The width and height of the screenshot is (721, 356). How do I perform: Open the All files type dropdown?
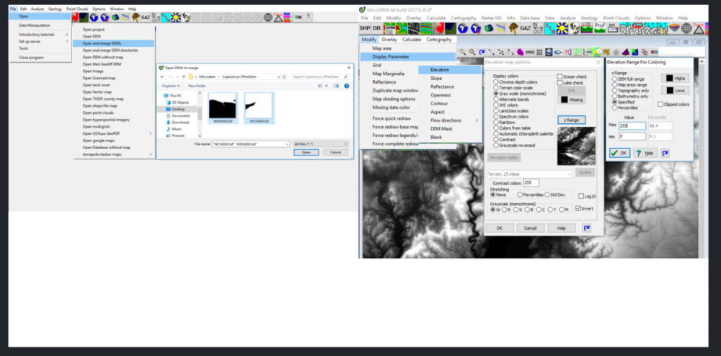[x=321, y=143]
